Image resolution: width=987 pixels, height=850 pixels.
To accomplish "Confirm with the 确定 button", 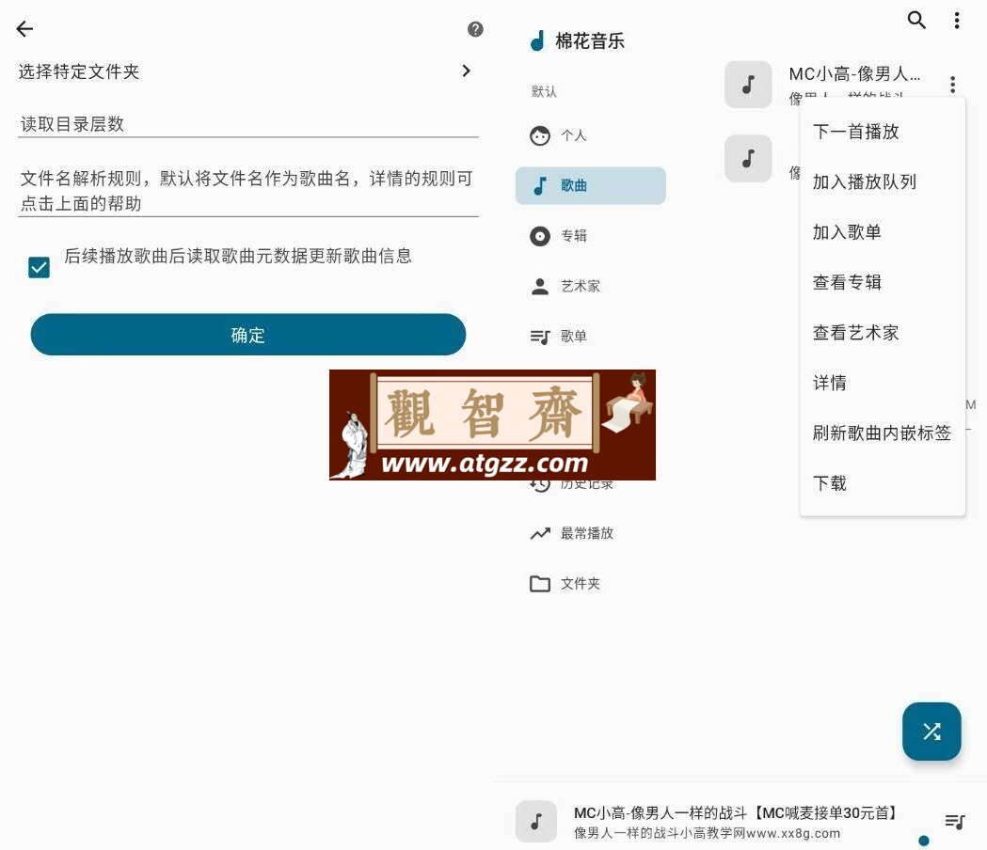I will 248,335.
